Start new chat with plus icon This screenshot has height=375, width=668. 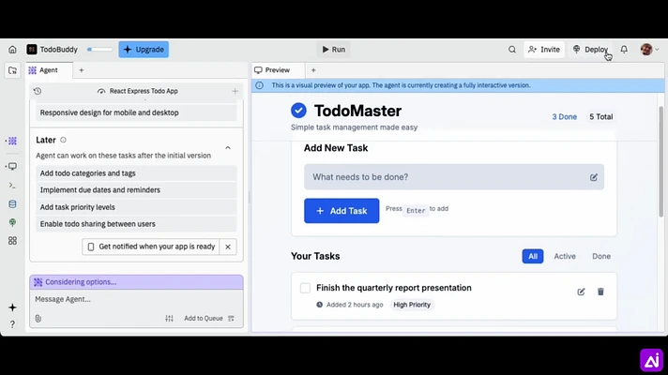click(235, 91)
